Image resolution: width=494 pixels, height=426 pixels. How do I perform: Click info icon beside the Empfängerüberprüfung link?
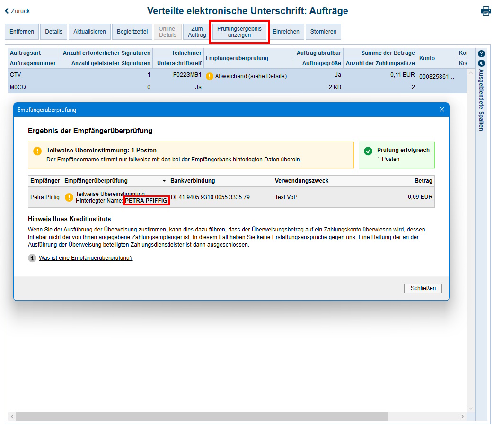(x=32, y=258)
